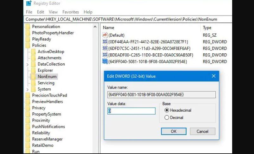Image resolution: width=254 pixels, height=154 pixels.
Task: Click the ActiveDesktop folder icon
Action: [33, 52]
